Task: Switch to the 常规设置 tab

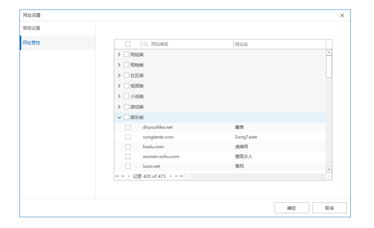Action: (x=32, y=28)
